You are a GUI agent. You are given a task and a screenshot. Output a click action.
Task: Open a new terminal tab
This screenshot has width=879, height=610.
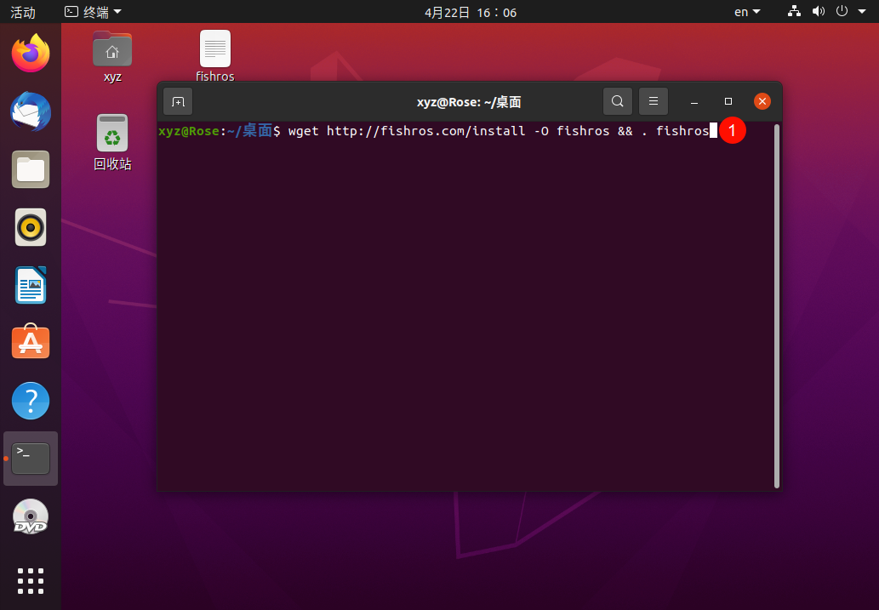click(x=178, y=101)
